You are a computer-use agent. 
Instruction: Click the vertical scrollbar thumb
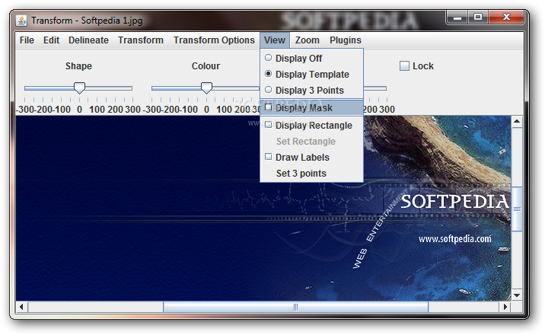(517, 209)
